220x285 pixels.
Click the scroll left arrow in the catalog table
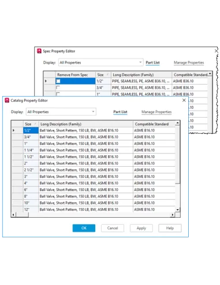[13, 214]
